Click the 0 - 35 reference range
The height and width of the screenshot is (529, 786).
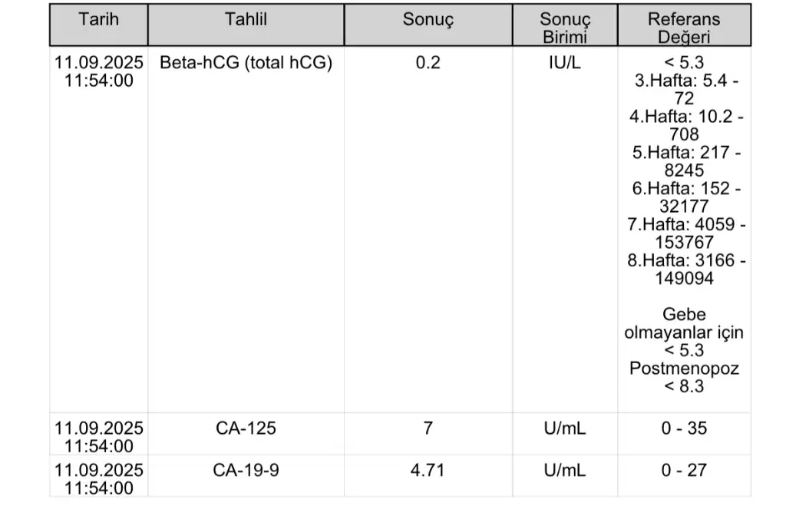click(684, 428)
